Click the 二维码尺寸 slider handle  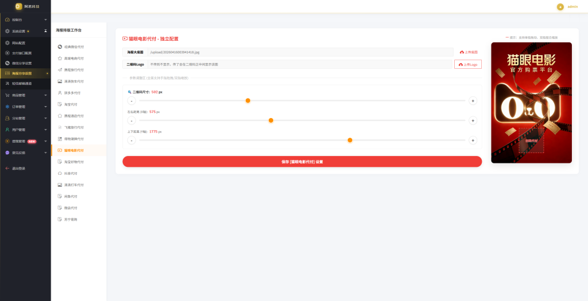[x=248, y=100]
